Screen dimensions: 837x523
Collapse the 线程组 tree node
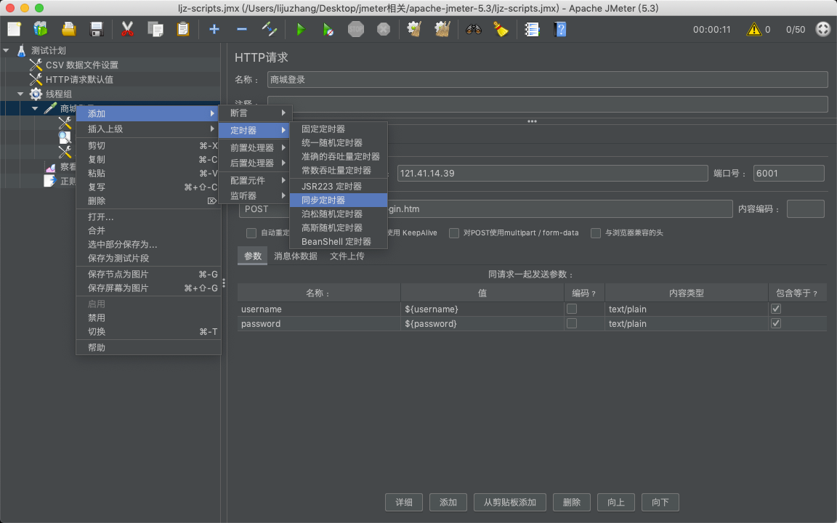pos(20,94)
